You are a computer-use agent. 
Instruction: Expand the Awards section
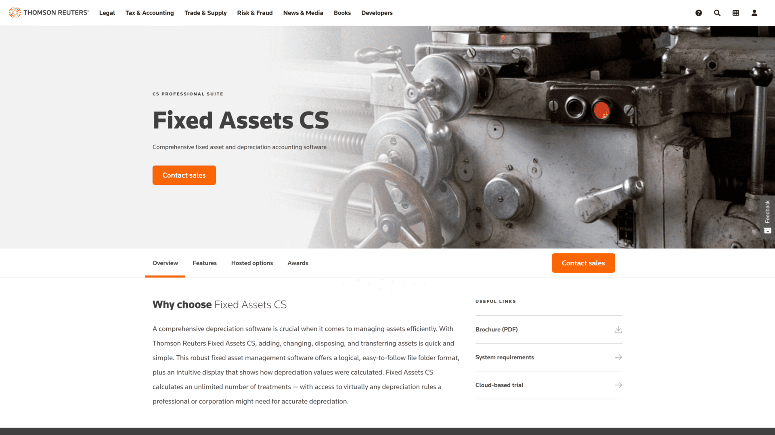[297, 263]
